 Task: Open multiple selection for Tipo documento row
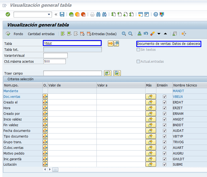[151, 136]
